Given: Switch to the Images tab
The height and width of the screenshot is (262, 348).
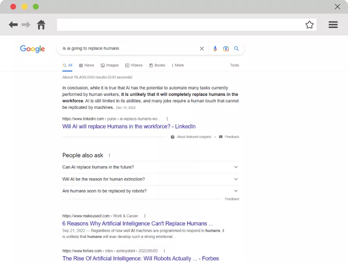Looking at the screenshot, I should pos(110,65).
